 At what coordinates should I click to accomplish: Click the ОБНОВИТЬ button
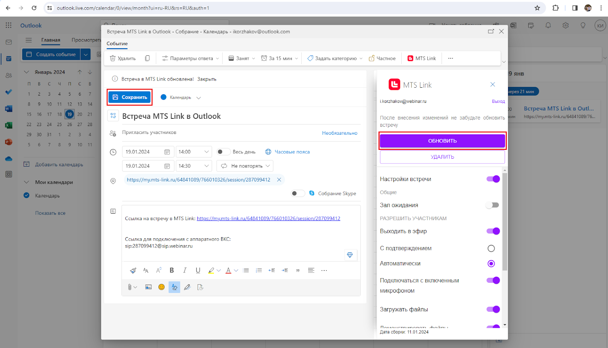point(442,141)
